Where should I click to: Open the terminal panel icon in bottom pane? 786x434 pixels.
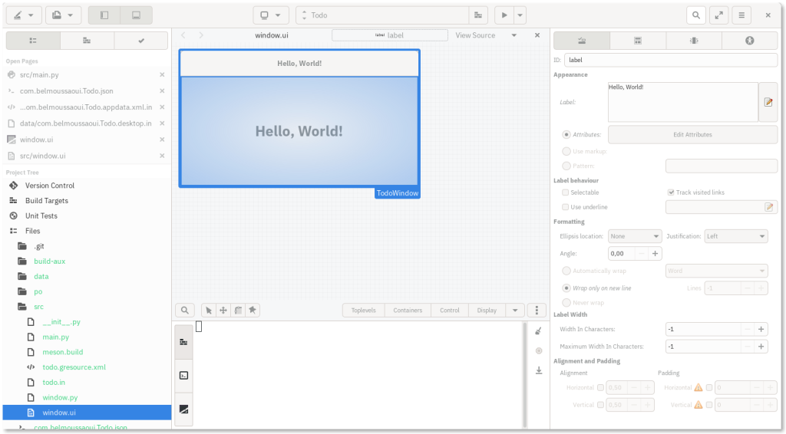[184, 376]
